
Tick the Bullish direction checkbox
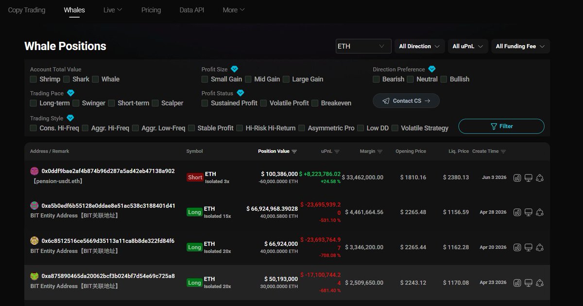(x=444, y=79)
